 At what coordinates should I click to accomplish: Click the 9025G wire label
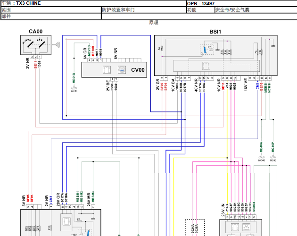250,207
